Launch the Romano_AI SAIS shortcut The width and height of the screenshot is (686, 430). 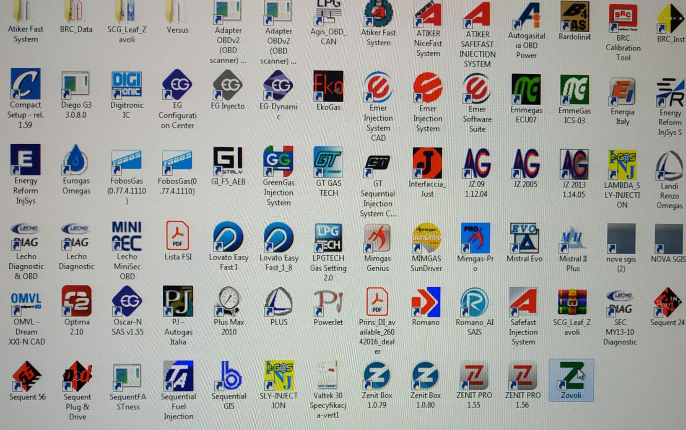[x=474, y=312]
